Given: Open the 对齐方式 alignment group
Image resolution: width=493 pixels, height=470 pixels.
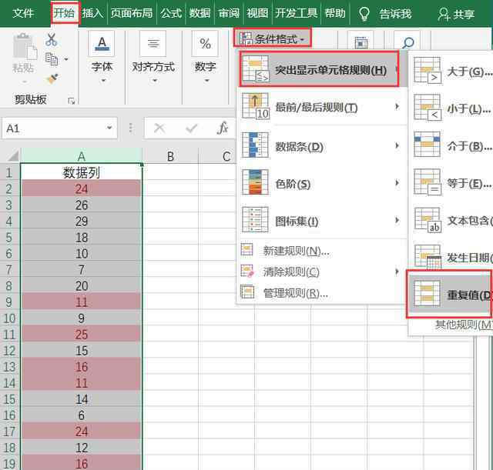Looking at the screenshot, I should 153,54.
